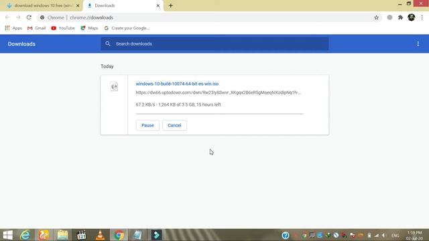
Task: Open the windows-10-build-10074 ISO file link
Action: tap(177, 84)
